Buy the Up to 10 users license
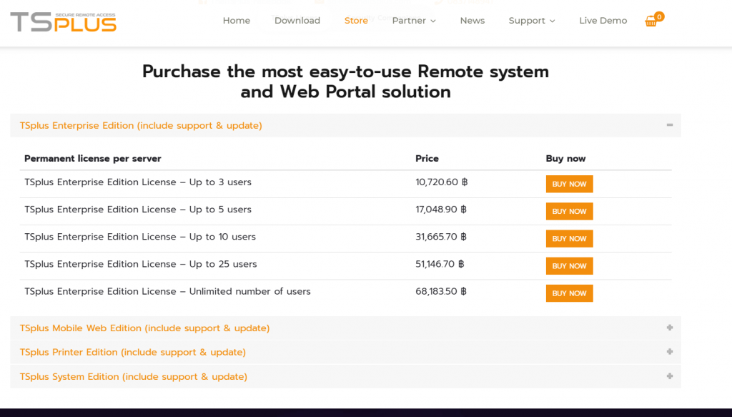Image resolution: width=732 pixels, height=417 pixels. pyautogui.click(x=569, y=238)
